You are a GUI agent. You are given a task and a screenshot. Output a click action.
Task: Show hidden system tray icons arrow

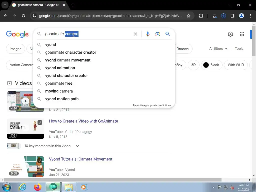pyautogui.click(x=213, y=187)
